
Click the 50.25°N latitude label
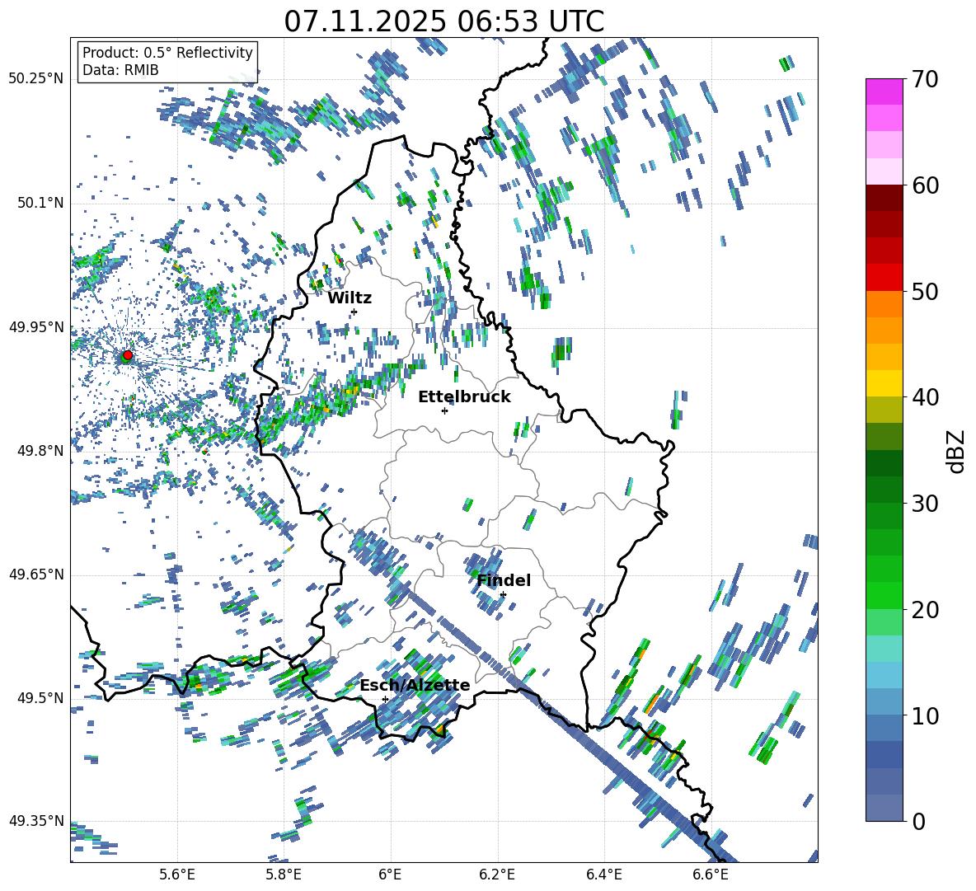(x=36, y=79)
